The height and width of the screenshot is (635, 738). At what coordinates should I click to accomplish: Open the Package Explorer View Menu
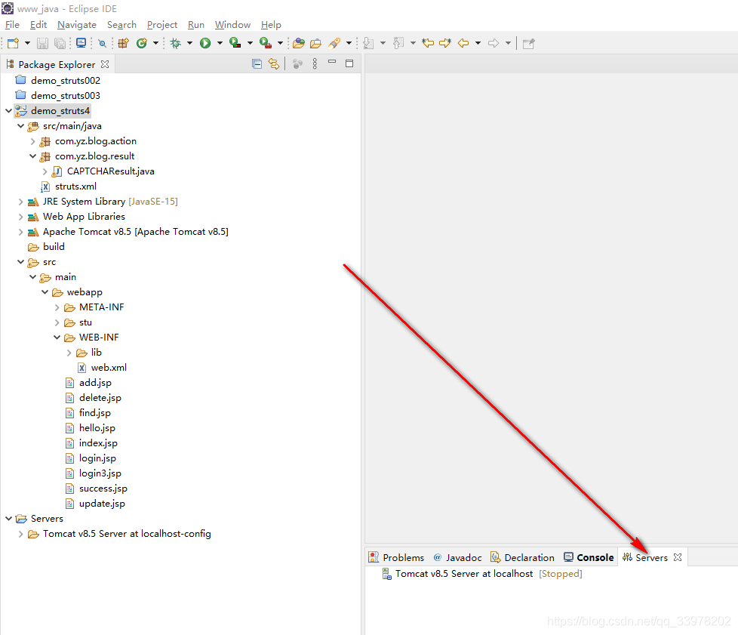315,64
